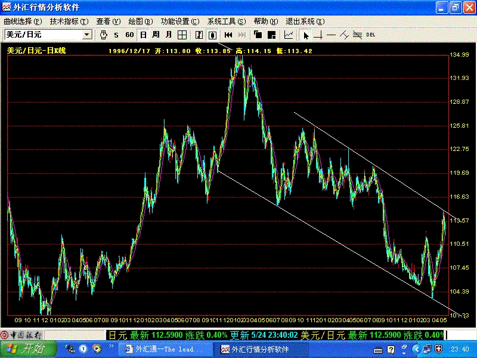The height and width of the screenshot is (358, 477).
Task: Click the 美元/日元-日K线 chart title
Action: [x=36, y=51]
